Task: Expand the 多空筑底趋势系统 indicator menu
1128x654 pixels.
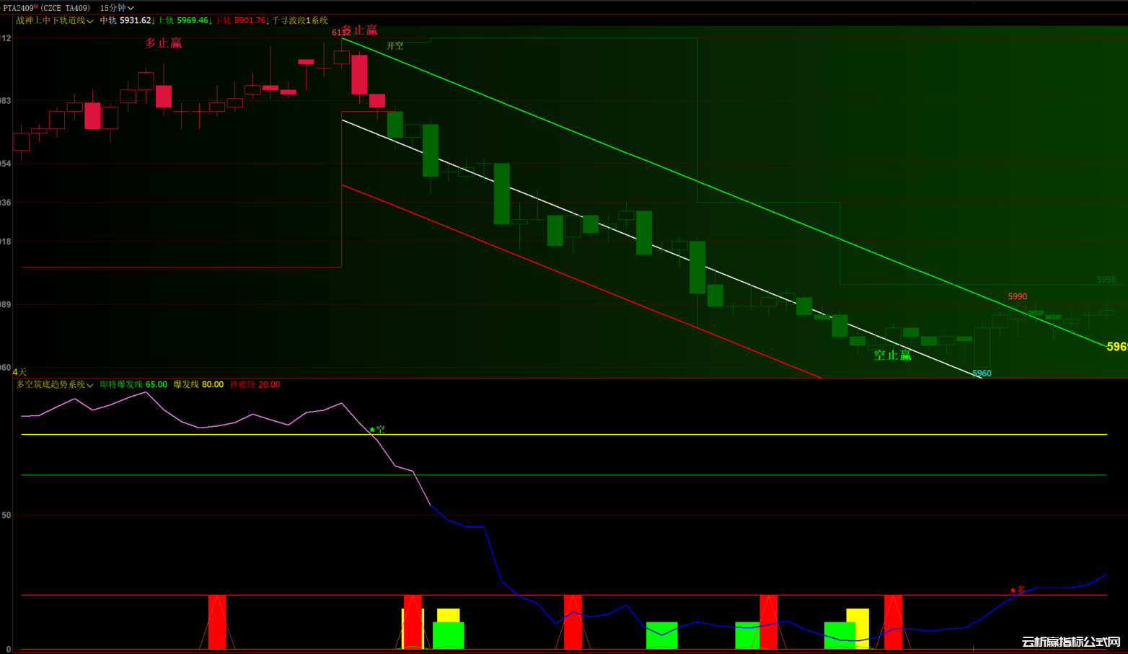Action: point(55,385)
